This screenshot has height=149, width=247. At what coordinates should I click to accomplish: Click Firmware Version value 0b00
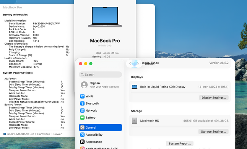36,35
